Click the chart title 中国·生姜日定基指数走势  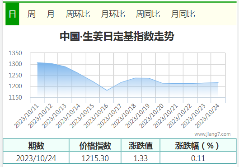tap(117, 36)
